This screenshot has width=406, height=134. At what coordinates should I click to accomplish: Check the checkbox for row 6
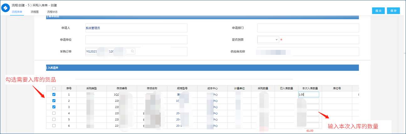point(54,126)
